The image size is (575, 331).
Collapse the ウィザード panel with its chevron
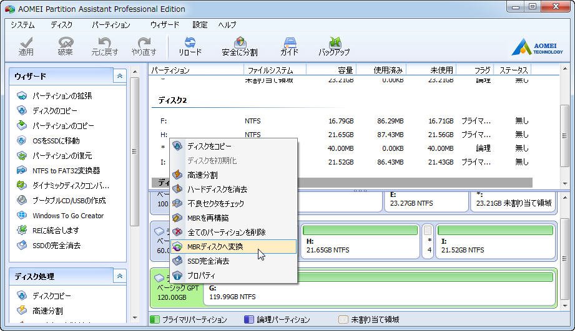(x=119, y=76)
